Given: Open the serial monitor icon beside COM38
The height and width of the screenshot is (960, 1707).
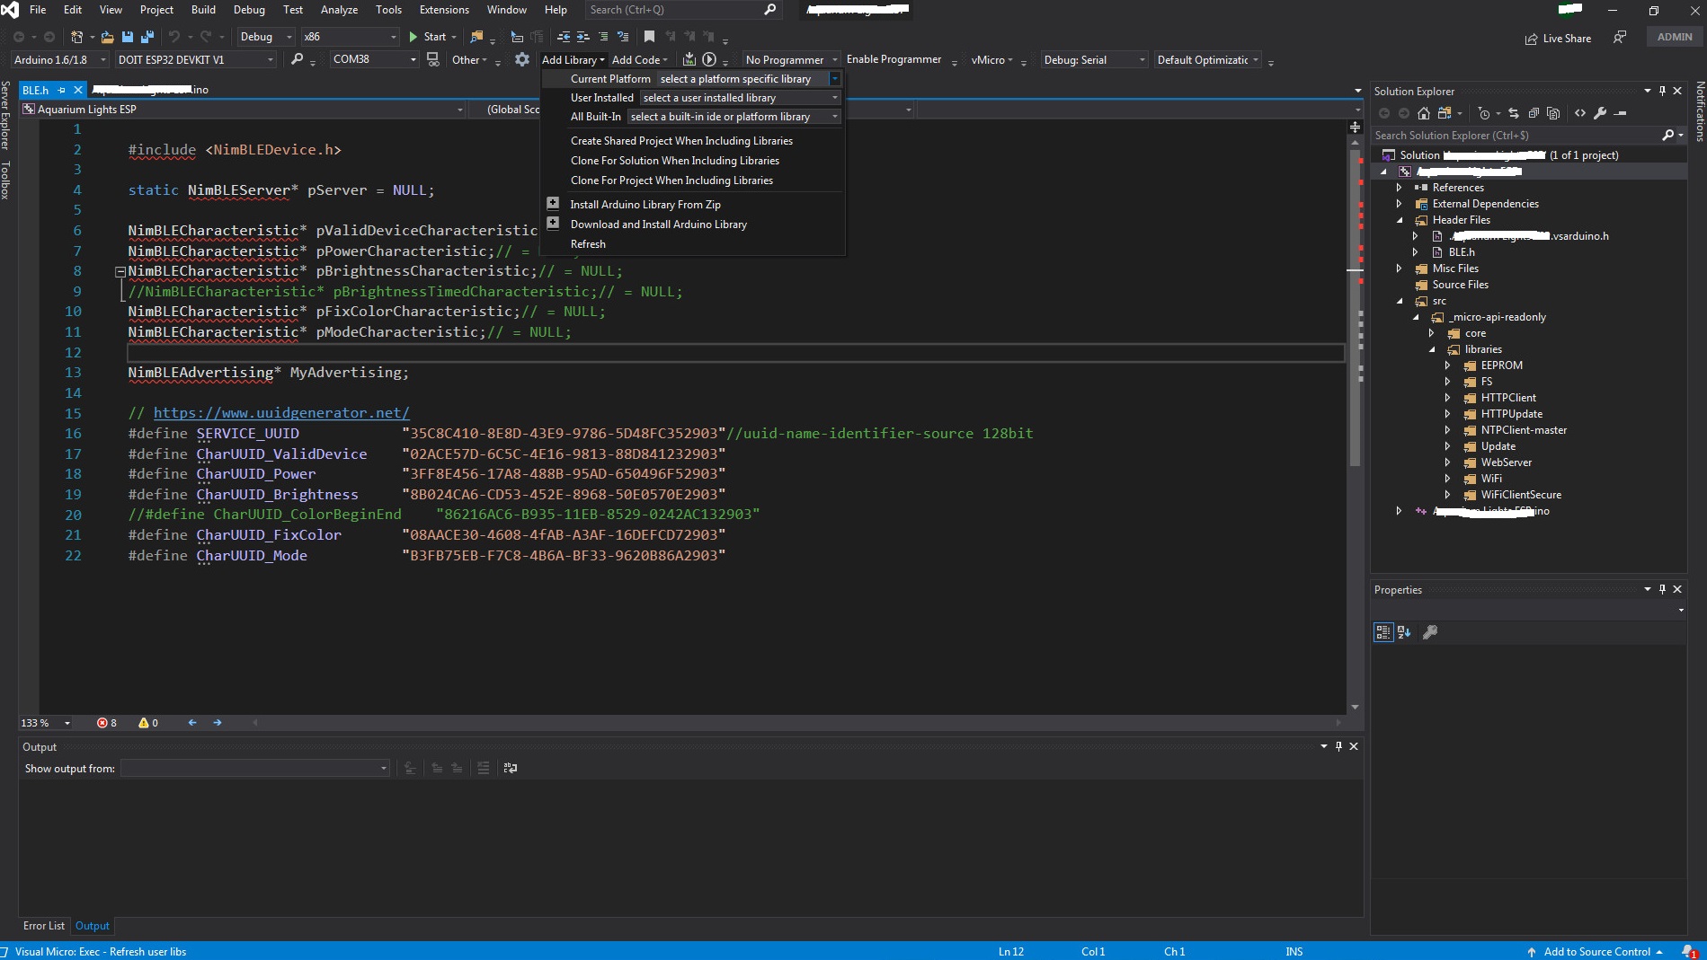Looking at the screenshot, I should pyautogui.click(x=432, y=59).
